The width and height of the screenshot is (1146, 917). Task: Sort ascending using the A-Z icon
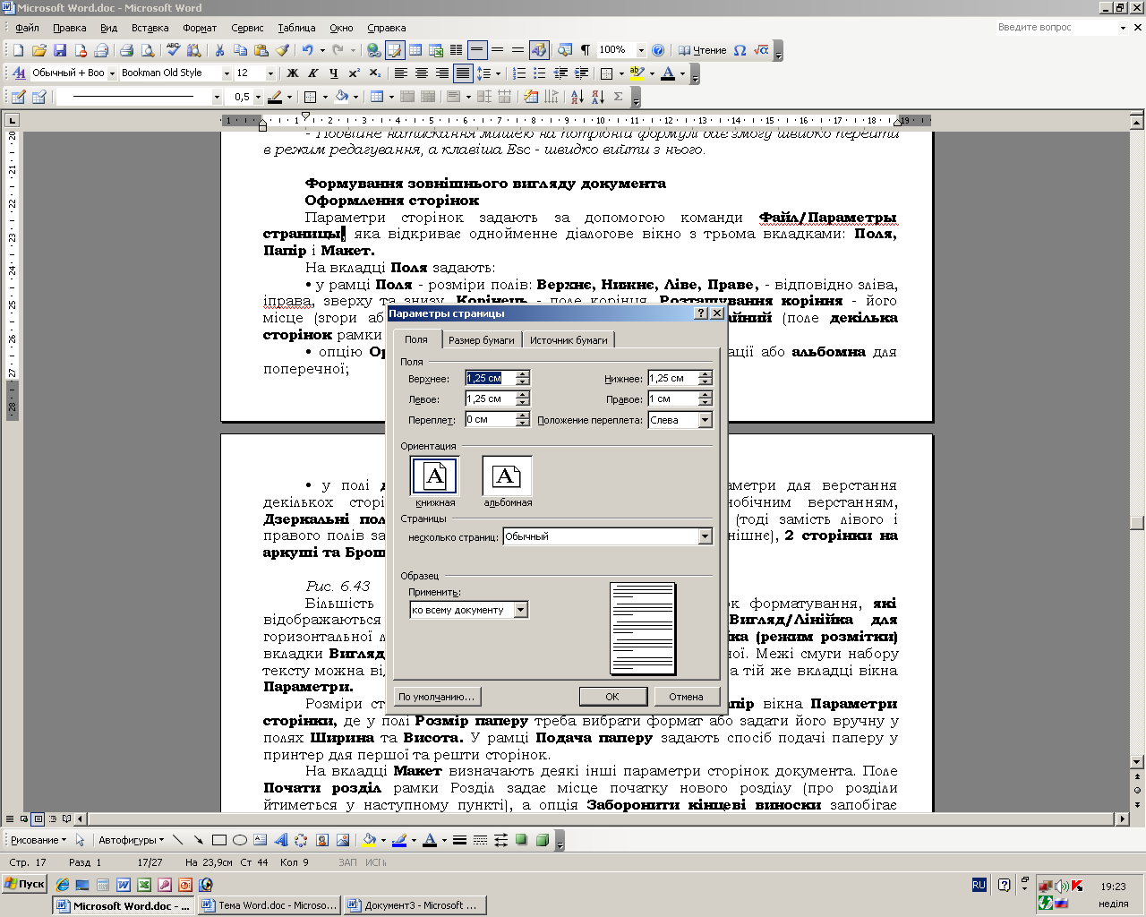[577, 97]
